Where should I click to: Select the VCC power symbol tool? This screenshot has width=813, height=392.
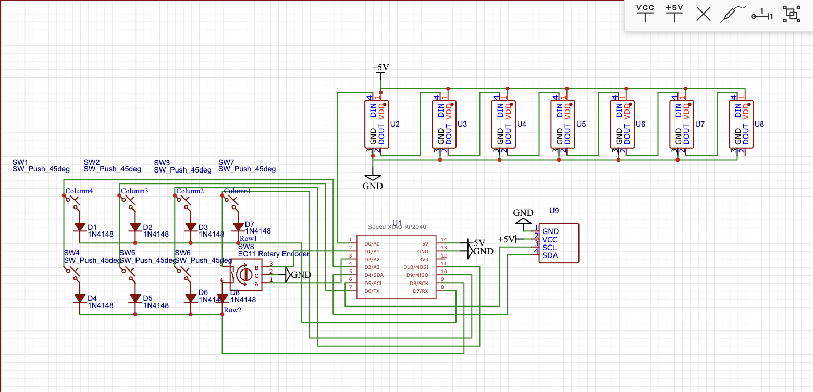coord(645,14)
